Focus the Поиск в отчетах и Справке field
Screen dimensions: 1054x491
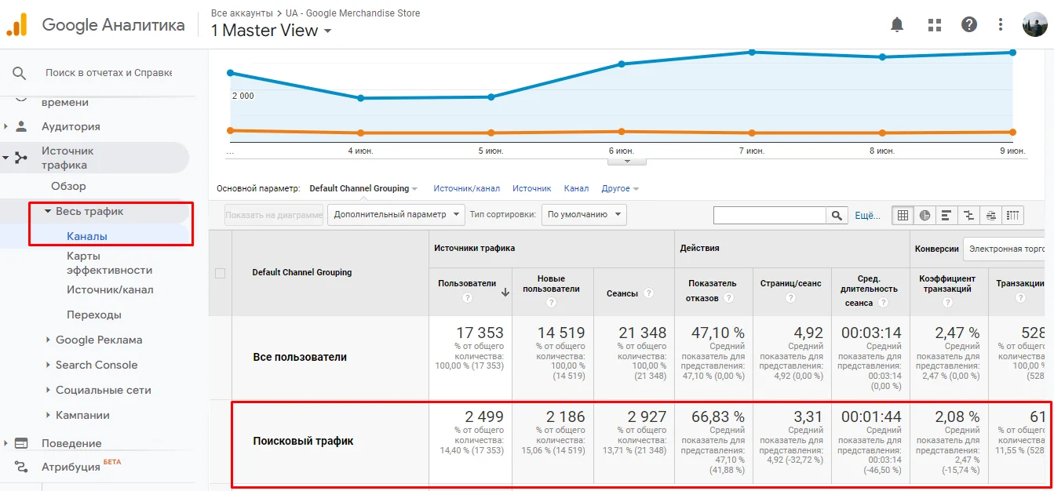click(x=108, y=72)
